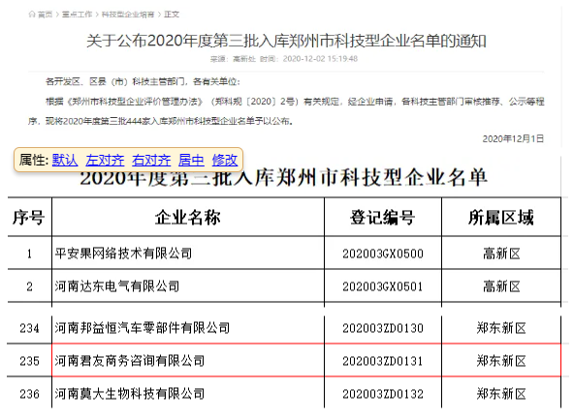Click the notice title about 2020年度第三批
574x419 pixels.
(x=286, y=41)
